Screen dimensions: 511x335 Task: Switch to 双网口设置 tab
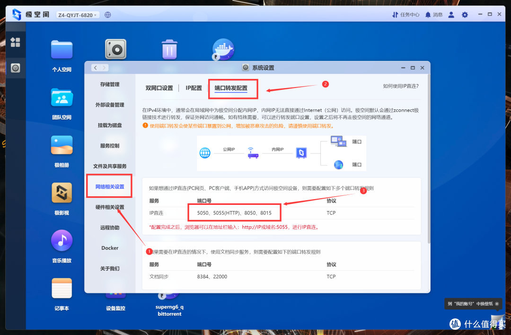[159, 88]
